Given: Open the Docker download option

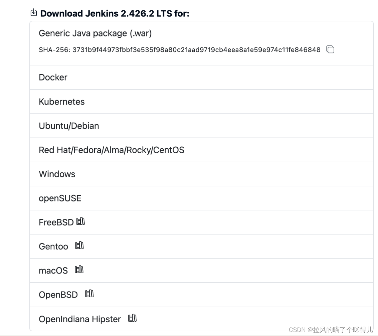Looking at the screenshot, I should [53, 77].
